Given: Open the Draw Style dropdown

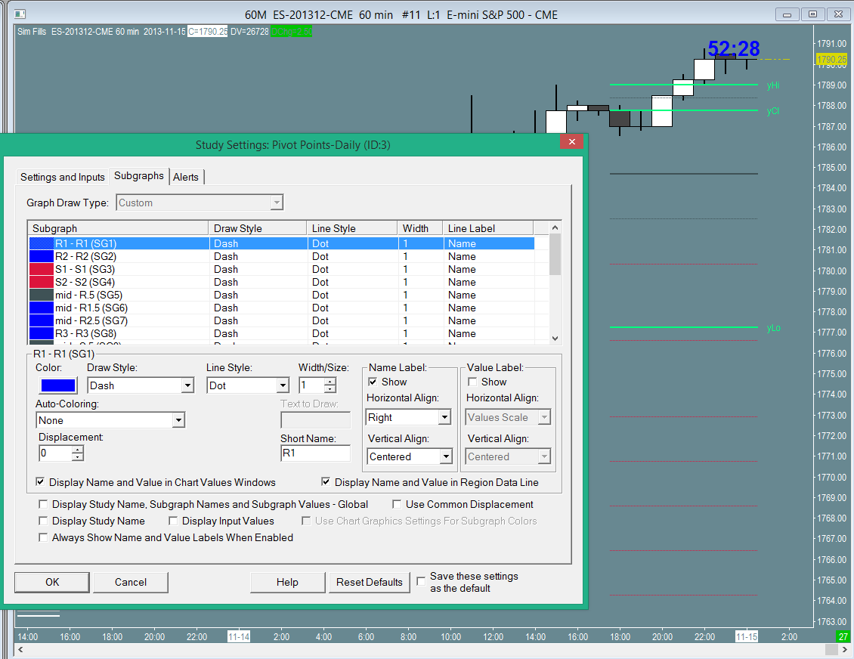Looking at the screenshot, I should 187,386.
